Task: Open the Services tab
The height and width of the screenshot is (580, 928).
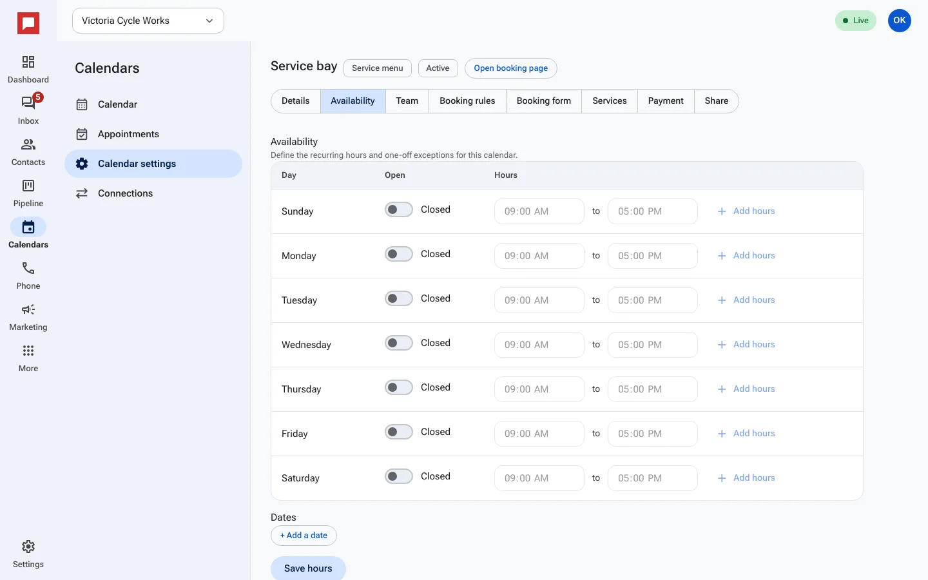Action: 610,101
